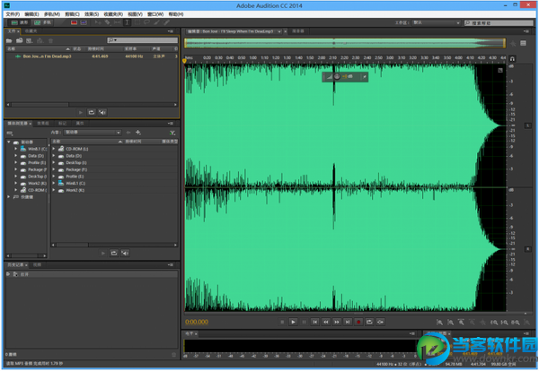This screenshot has width=539, height=371.
Task: Expand the Shortcuts tree node in Media Browser
Action: pos(9,196)
